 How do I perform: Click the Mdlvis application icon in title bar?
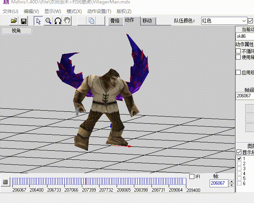click(x=6, y=2)
